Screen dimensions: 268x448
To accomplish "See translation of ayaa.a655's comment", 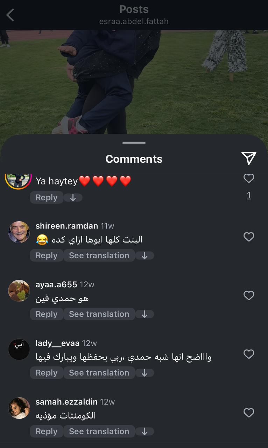I will coord(99,314).
